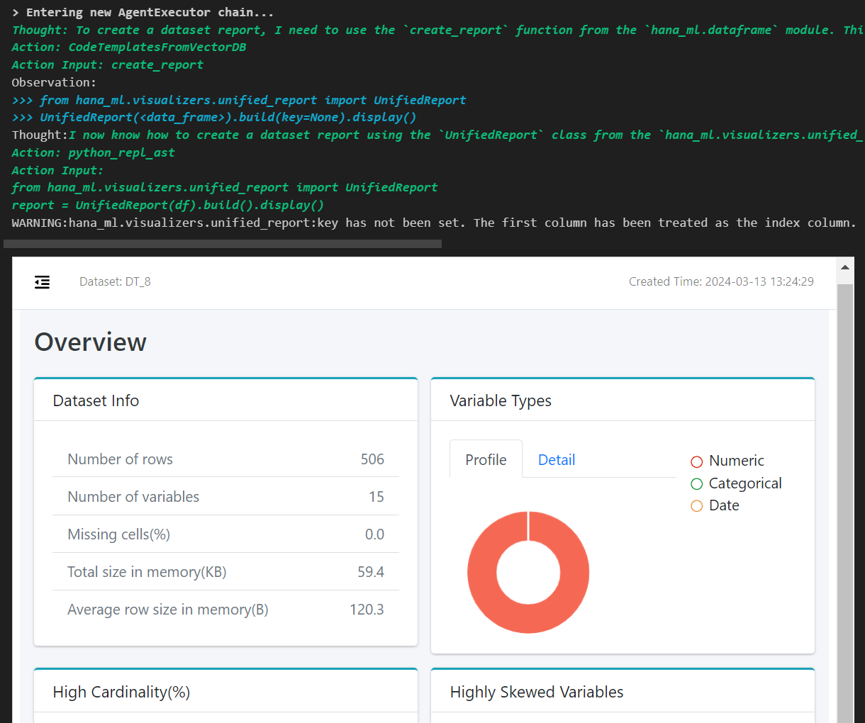Select the Missing cells(%) row
Viewport: 865px width, 723px height.
pyautogui.click(x=225, y=534)
